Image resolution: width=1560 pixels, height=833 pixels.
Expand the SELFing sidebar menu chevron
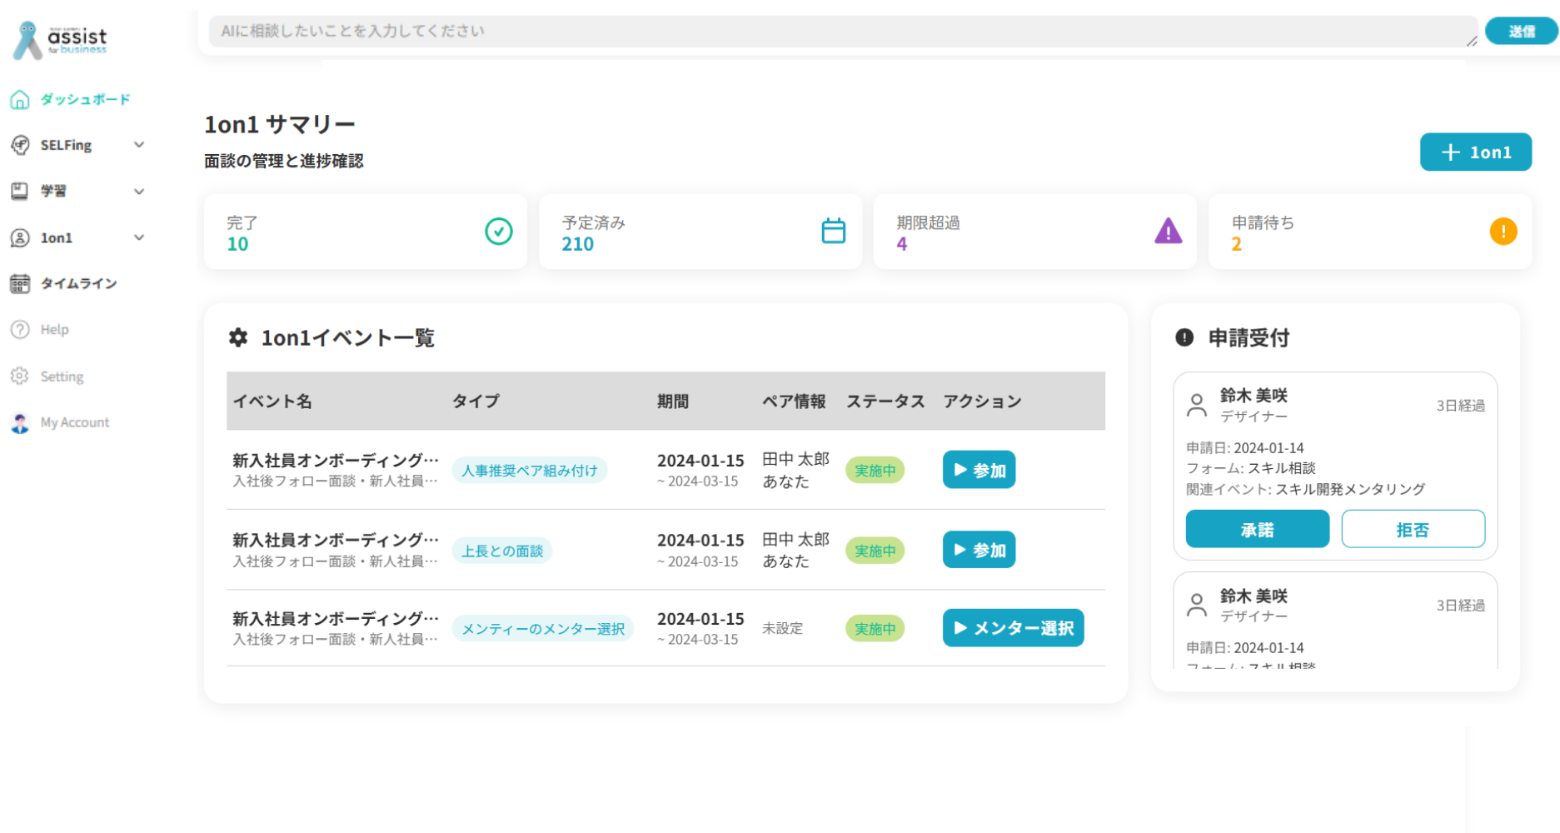pos(139,145)
